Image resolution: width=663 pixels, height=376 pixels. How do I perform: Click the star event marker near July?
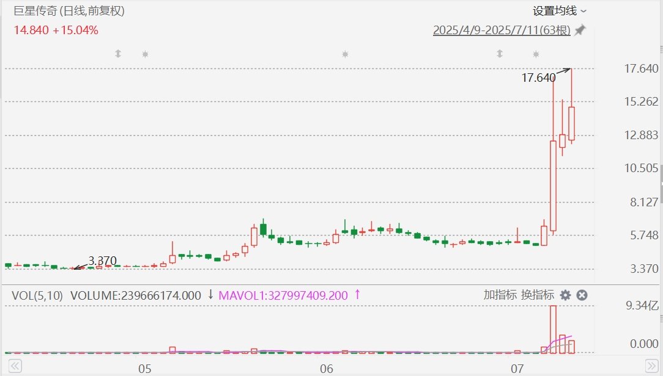tap(536, 54)
